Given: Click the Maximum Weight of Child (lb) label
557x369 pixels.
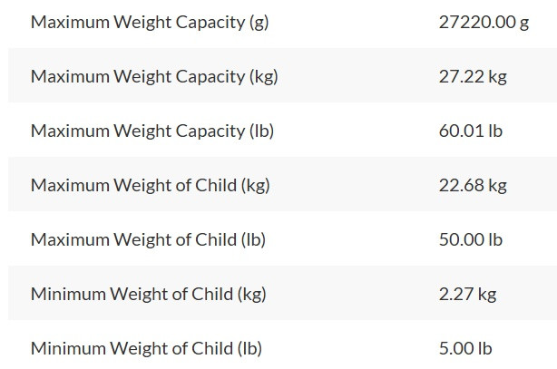Looking at the screenshot, I should [x=148, y=239].
